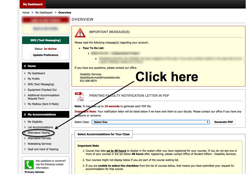Click the chevron beside Equipment Checked Out
This screenshot has width=247, height=174.
coord(25,90)
